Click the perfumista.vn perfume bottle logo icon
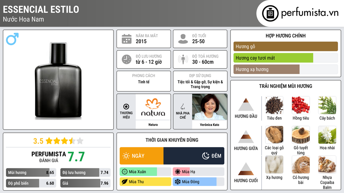The width and height of the screenshot is (344, 193). point(270,13)
